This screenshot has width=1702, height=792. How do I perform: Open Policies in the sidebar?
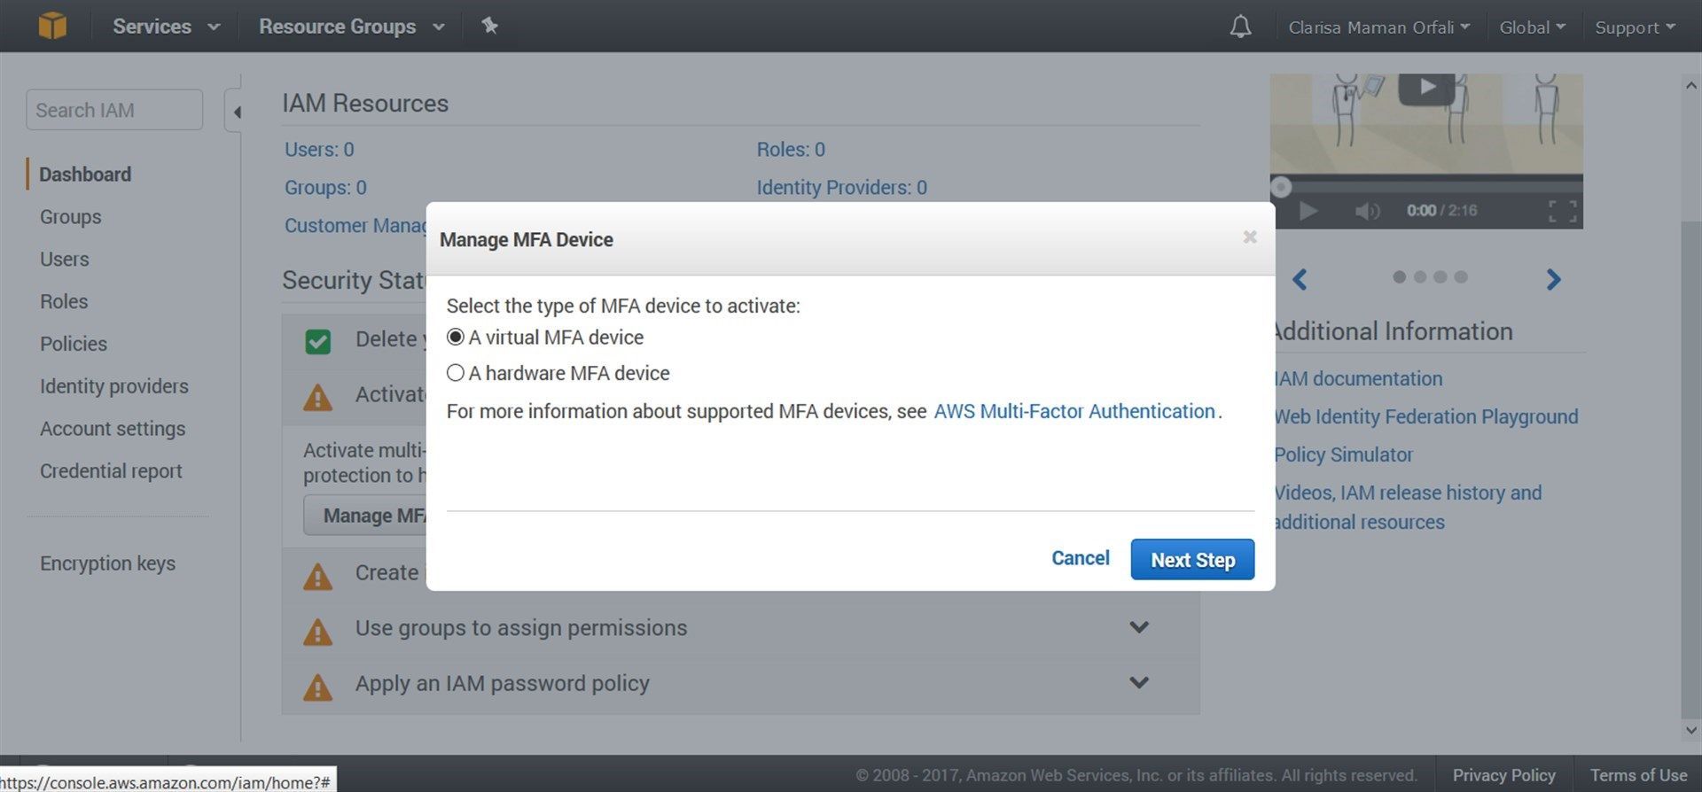[x=74, y=344]
